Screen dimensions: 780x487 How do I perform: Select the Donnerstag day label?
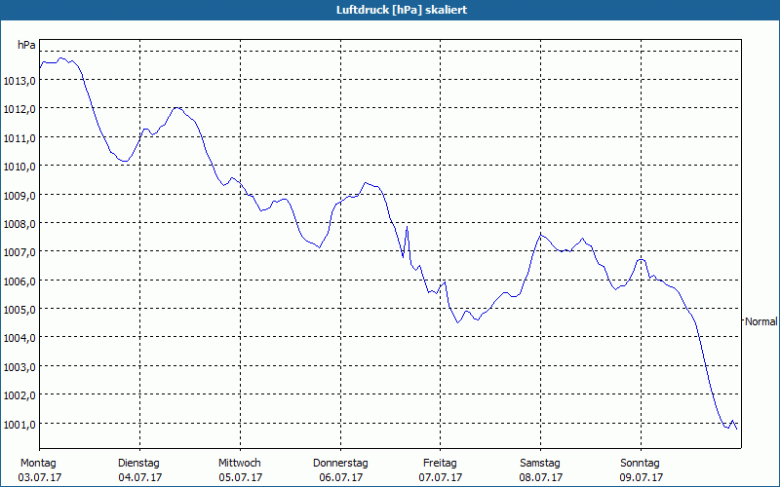pyautogui.click(x=340, y=464)
